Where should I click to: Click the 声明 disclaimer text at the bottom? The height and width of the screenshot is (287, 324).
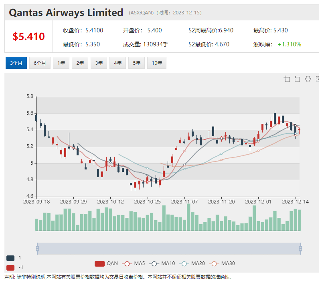[x=118, y=277]
